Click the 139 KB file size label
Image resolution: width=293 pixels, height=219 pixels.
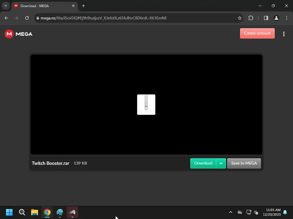(80, 163)
